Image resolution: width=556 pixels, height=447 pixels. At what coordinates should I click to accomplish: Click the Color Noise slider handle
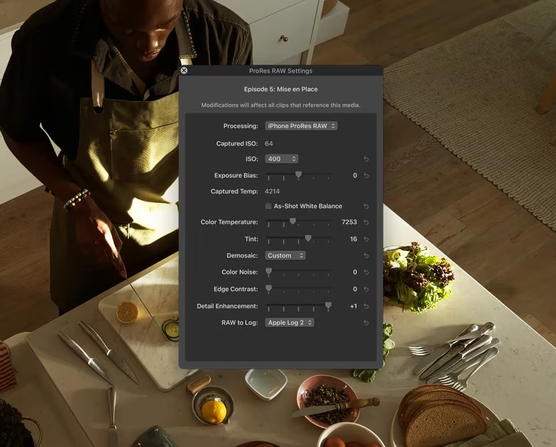tap(269, 271)
